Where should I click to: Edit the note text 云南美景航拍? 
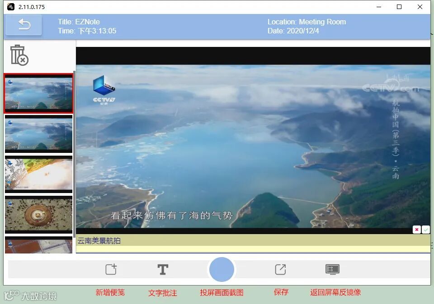point(253,241)
